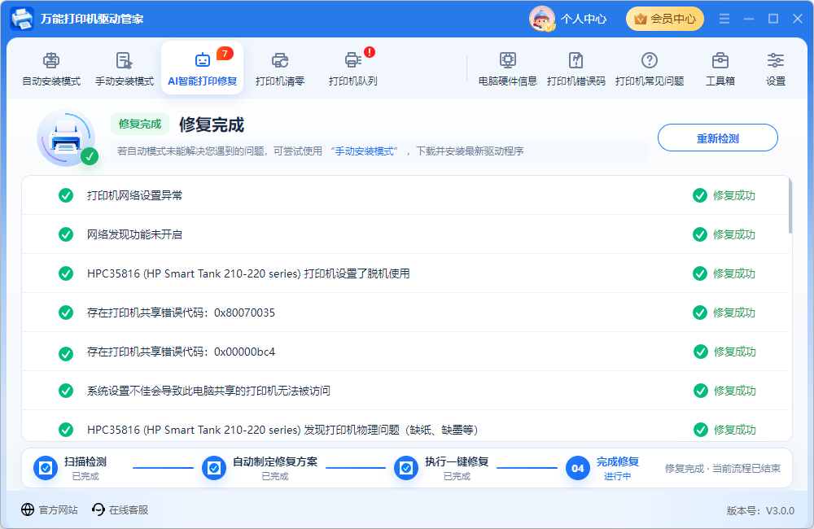
Task: Click 修复成功 status for 打印机网络设置异常
Action: coord(724,195)
